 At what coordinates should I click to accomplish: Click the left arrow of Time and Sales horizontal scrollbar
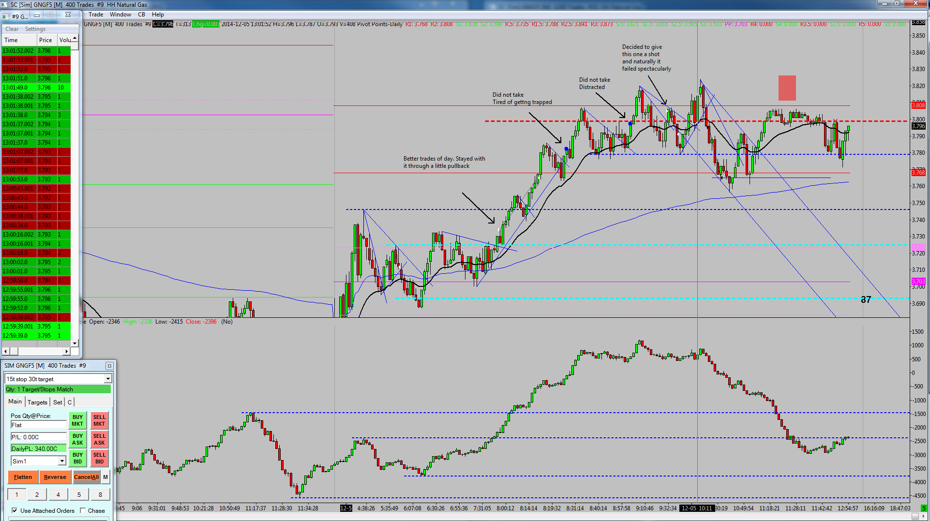[5, 351]
